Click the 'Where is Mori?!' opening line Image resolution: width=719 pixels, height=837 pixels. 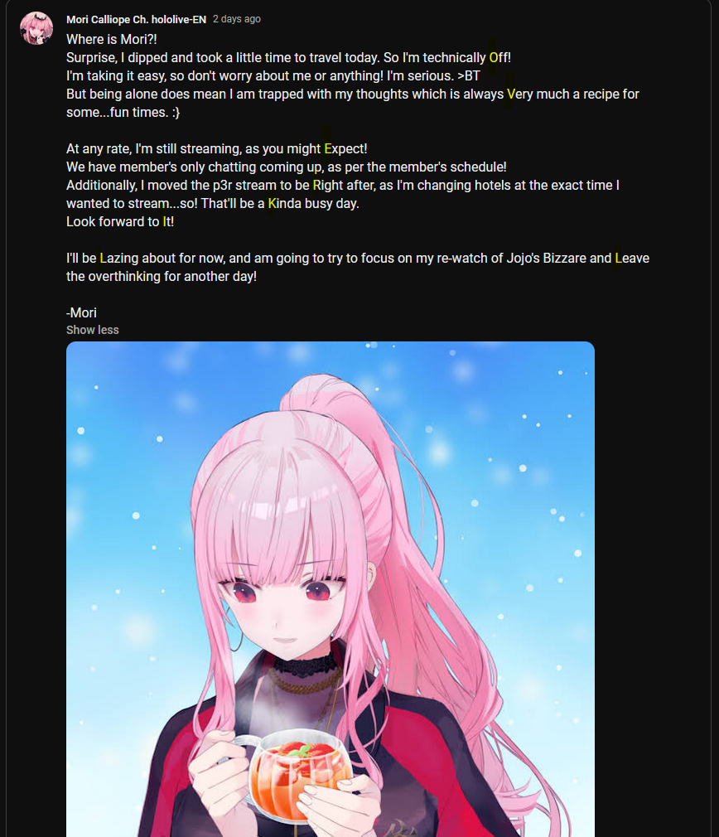point(112,40)
